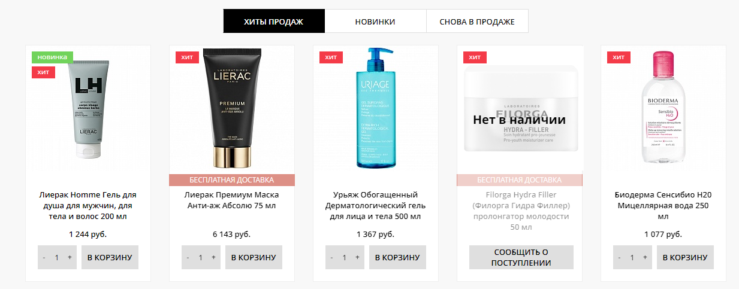Screen dimensions: 739x289
Task: Increase quantity for Биодерма Сенсибио H2O
Action: (645, 257)
